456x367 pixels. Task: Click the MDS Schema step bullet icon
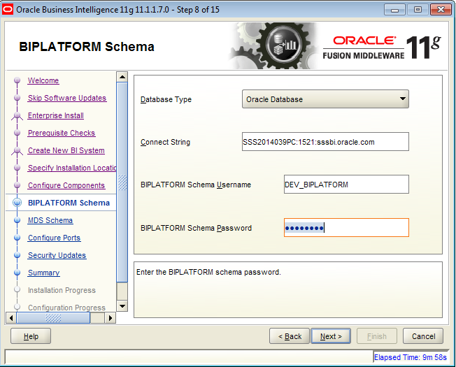[x=17, y=220]
